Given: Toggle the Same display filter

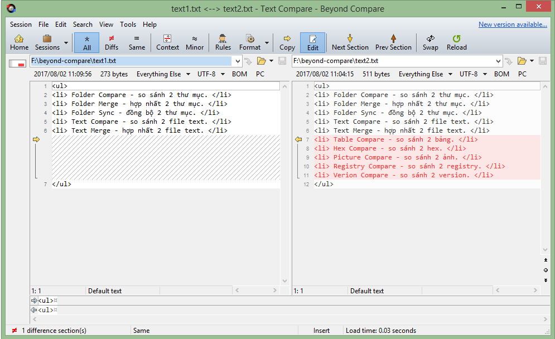Looking at the screenshot, I should pos(137,43).
